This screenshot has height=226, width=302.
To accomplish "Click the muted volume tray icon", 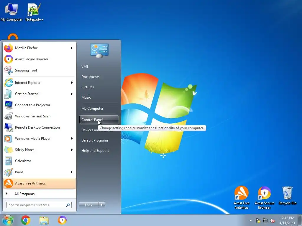I will (x=272, y=220).
